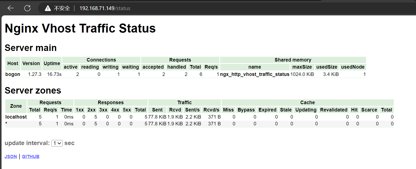Image resolution: width=416 pixels, height=169 pixels.
Task: Click the 'Bypass' cache column header
Action: (246, 110)
